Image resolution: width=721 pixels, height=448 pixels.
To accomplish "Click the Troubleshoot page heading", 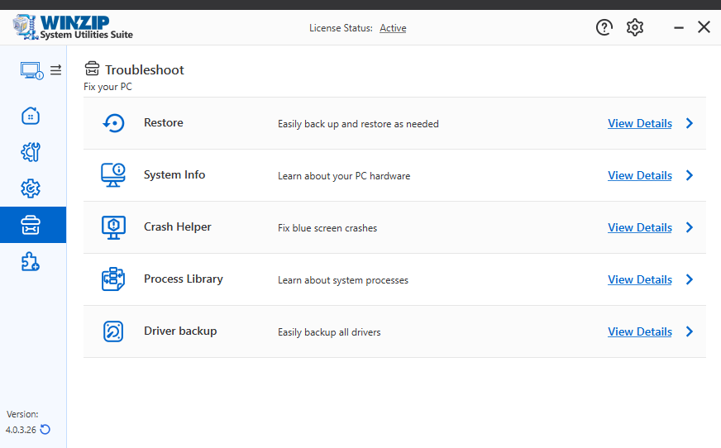I will (x=145, y=69).
